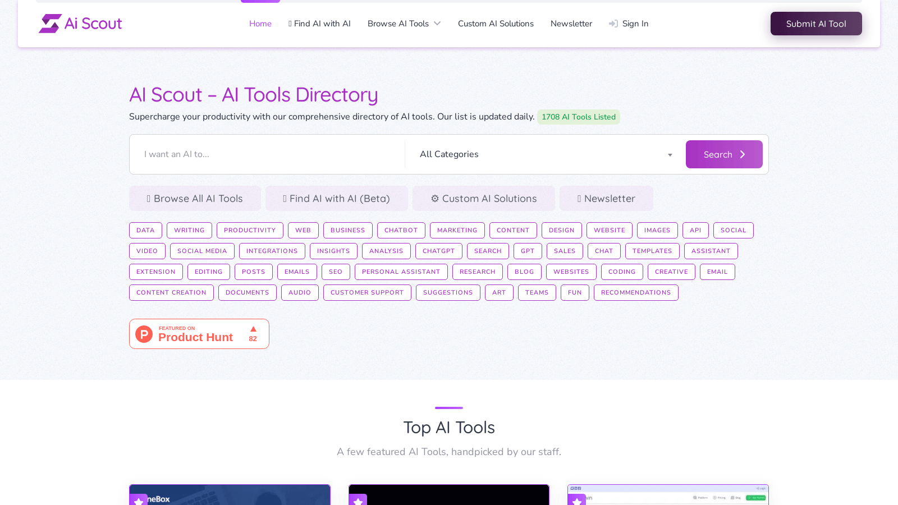Open Newsletter in top navigation

[x=571, y=24]
